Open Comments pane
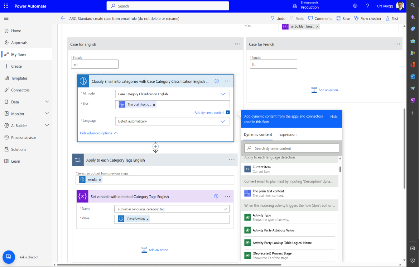The width and height of the screenshot is (419, 267). 320,18
